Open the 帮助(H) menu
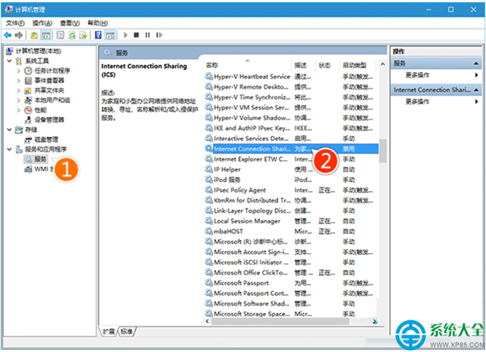This screenshot has width=486, height=352. [x=98, y=23]
